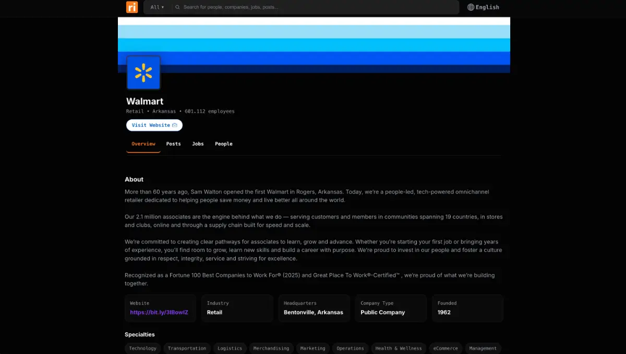Click the search magnifier icon

(177, 7)
